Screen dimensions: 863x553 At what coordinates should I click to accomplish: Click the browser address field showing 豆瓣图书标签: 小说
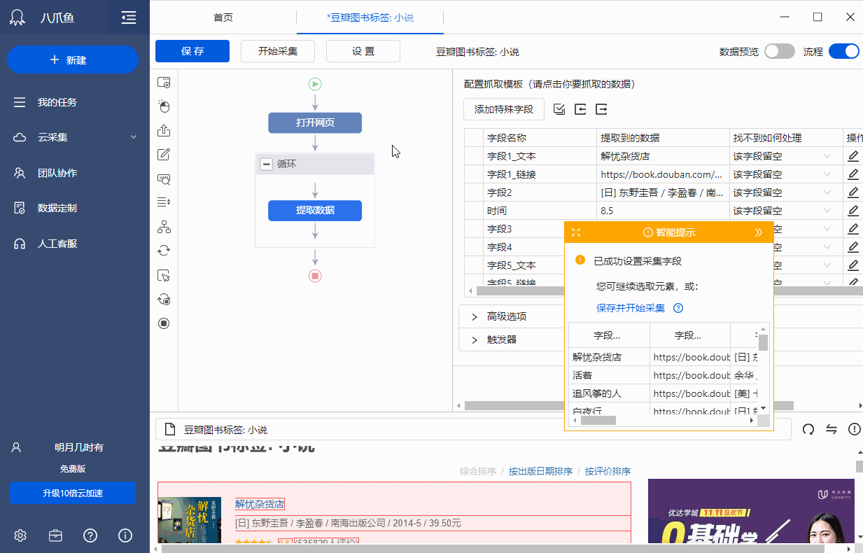[x=472, y=429]
